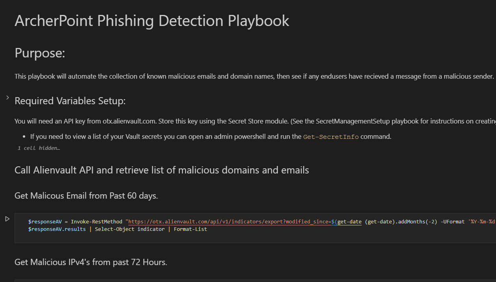Click the chevron beside the code cell
This screenshot has width=496, height=282.
[7, 219]
